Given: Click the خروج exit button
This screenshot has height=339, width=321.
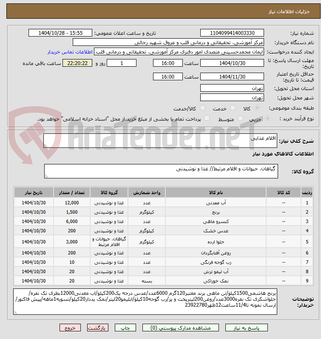Looking at the screenshot, I should 70,328.
